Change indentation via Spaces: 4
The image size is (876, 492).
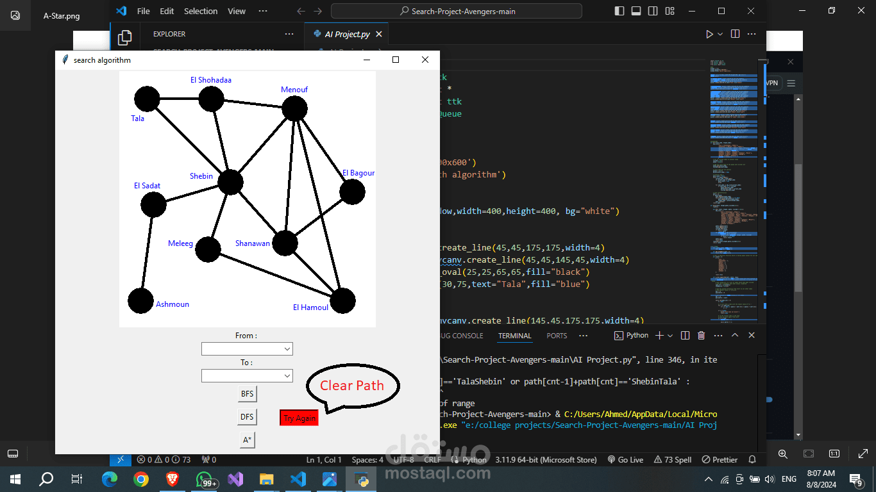(367, 459)
